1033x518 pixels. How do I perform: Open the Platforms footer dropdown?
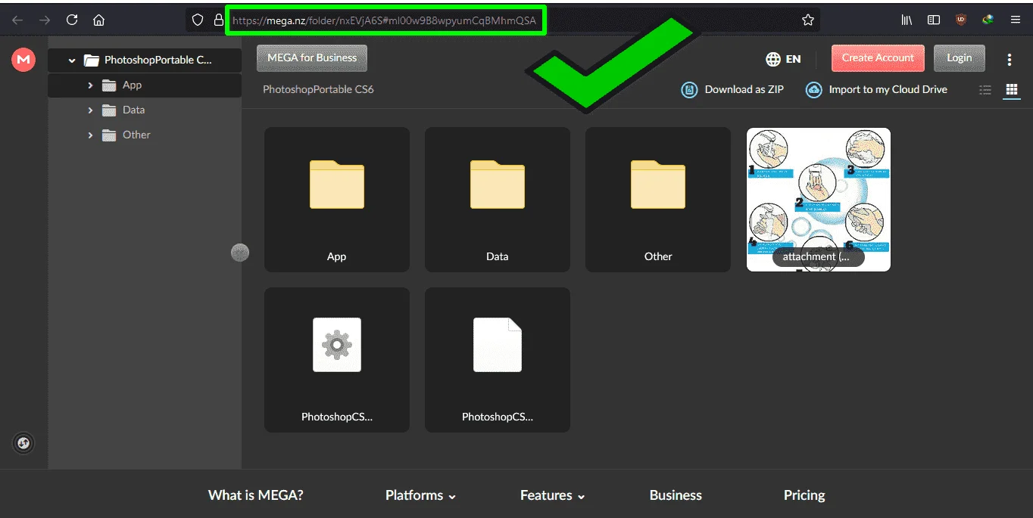[420, 495]
